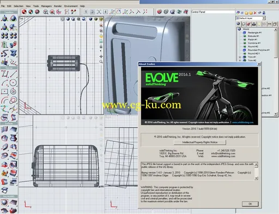Open the Help menu
Image resolution: width=279 pixels, height=214 pixels.
click(x=82, y=6)
